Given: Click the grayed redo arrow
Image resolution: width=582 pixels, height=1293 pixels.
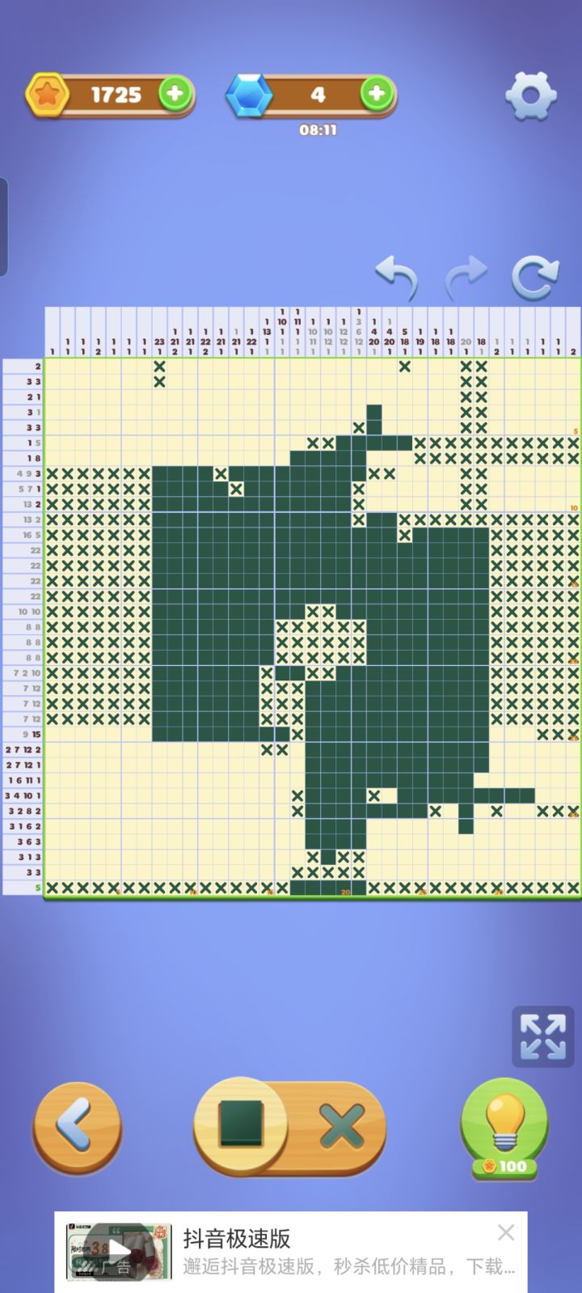Looking at the screenshot, I should [x=466, y=278].
